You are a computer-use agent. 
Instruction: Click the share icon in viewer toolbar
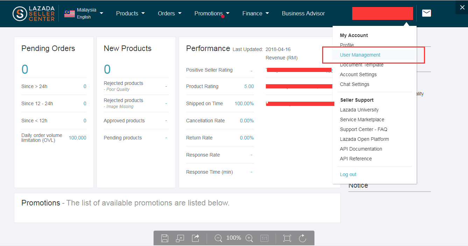tap(196, 238)
